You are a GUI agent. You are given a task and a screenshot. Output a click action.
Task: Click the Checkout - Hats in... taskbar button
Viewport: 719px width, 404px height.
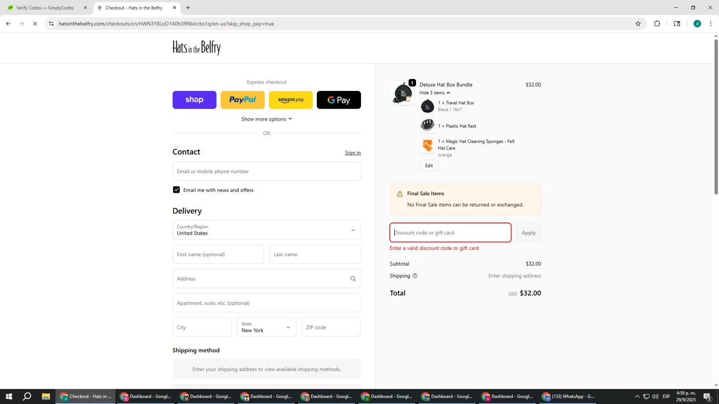click(86, 396)
